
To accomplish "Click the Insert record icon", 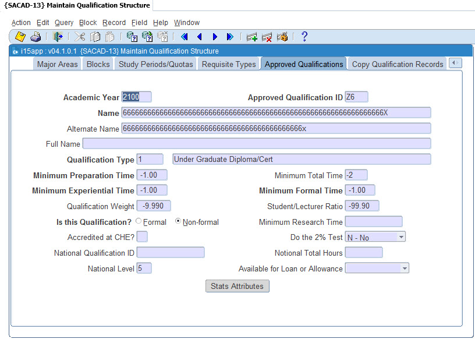I will pos(252,37).
